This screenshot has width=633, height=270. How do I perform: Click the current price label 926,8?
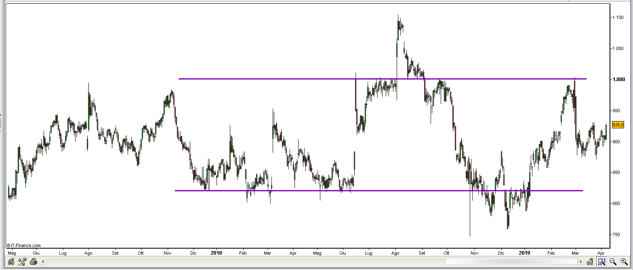(618, 125)
